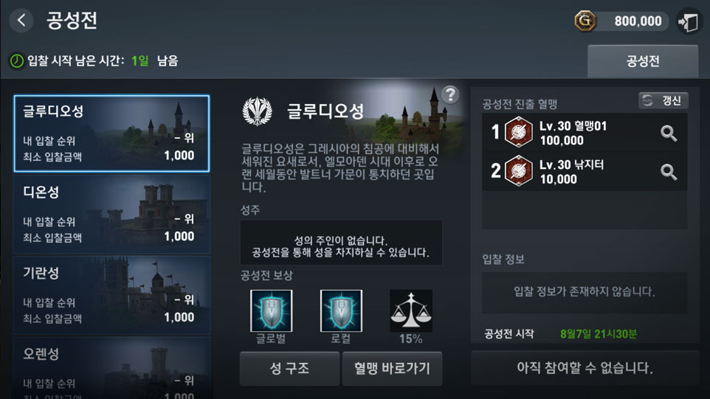The image size is (710, 399).
Task: Open the 성 구조 button
Action: point(289,368)
